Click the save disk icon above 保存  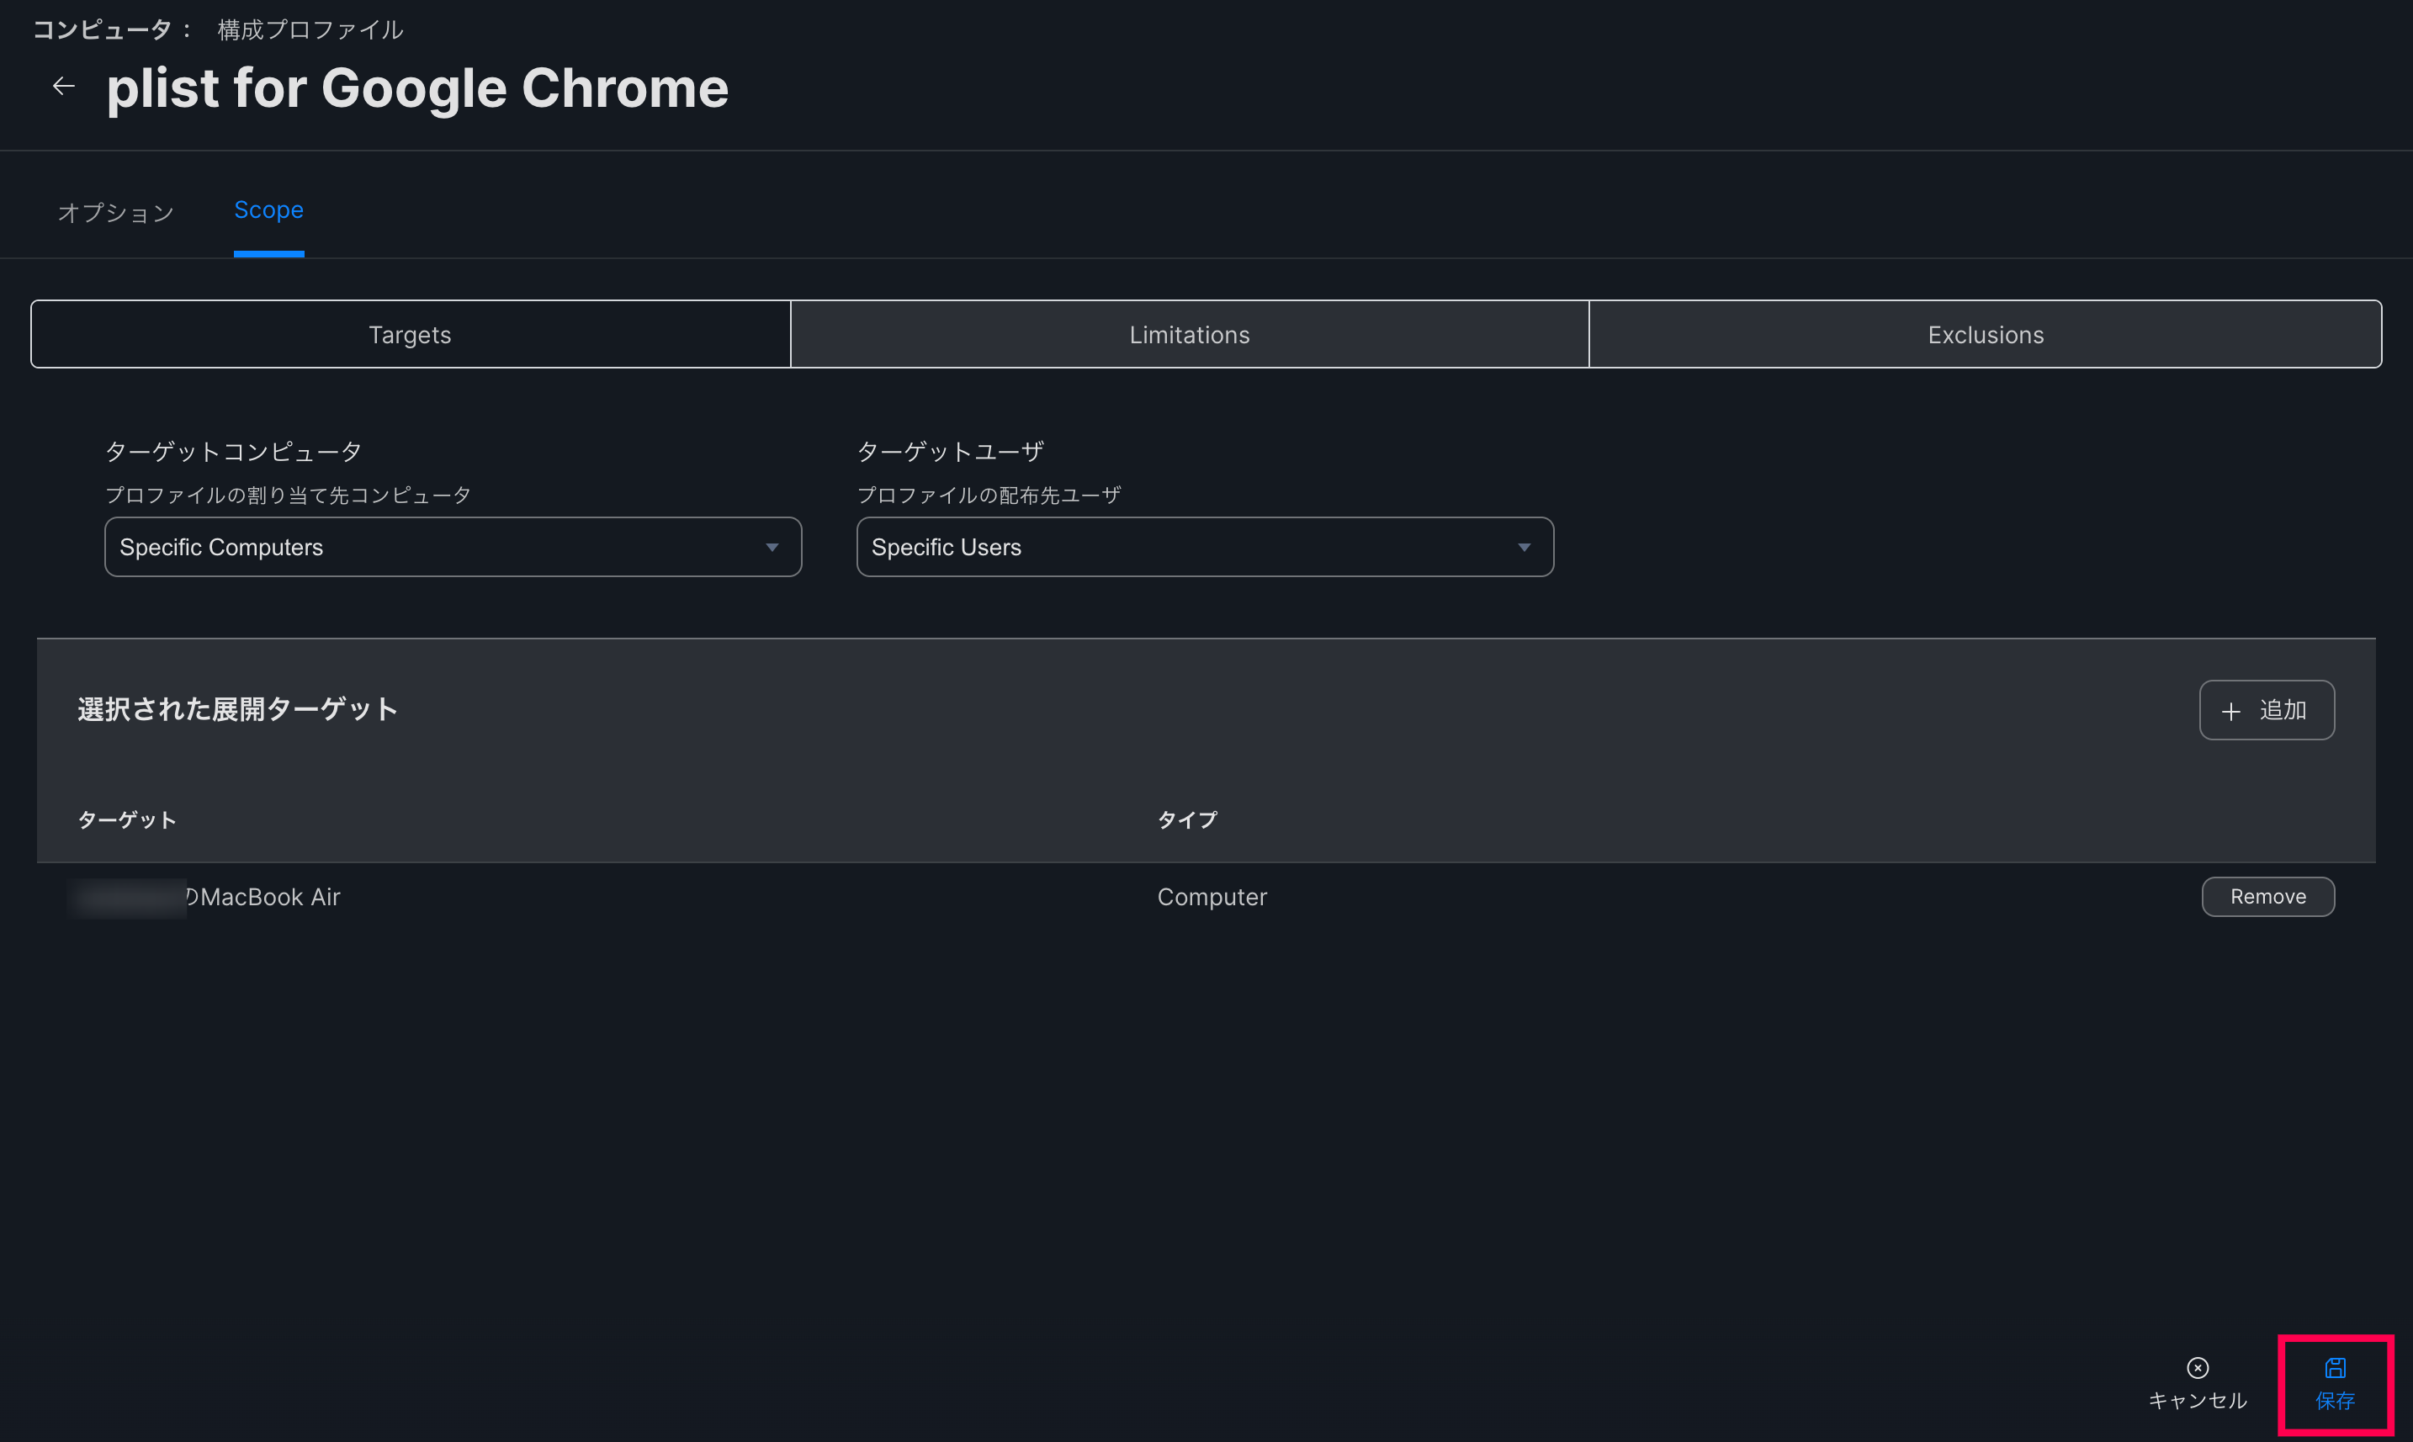(x=2336, y=1368)
